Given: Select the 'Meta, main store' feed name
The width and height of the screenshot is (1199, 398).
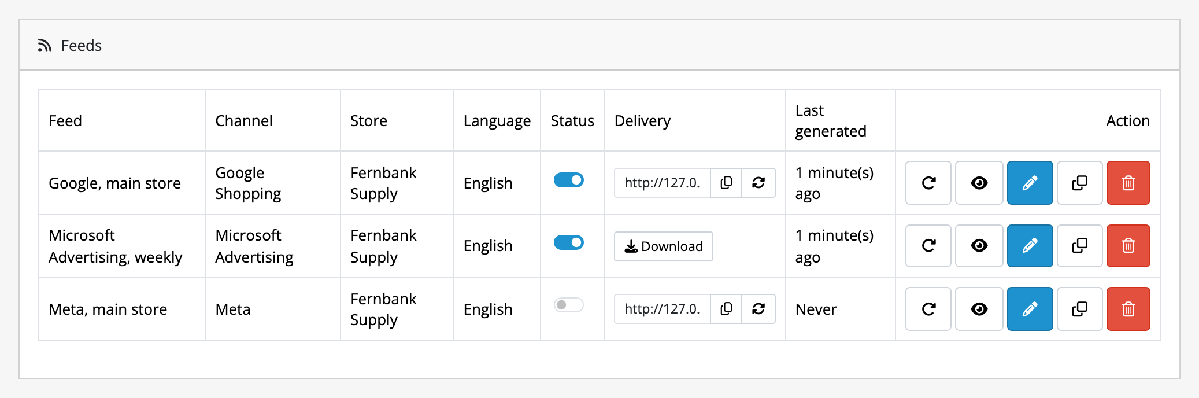Looking at the screenshot, I should point(108,309).
